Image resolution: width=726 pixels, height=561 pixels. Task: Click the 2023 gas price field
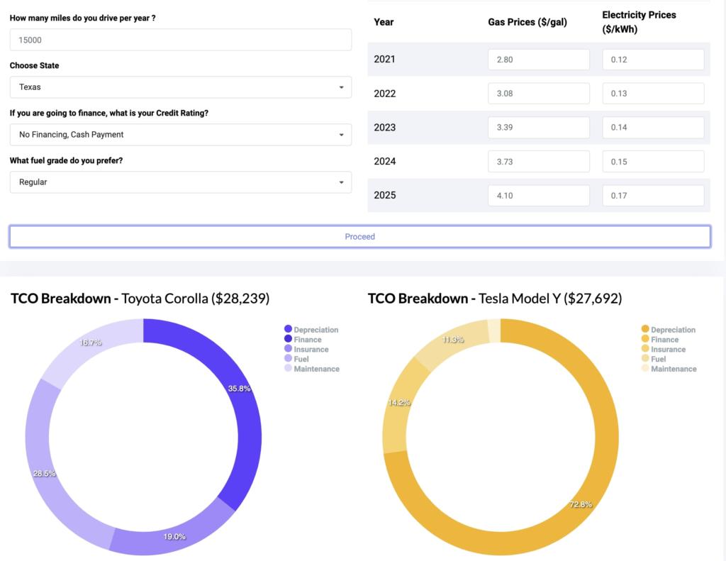(539, 127)
